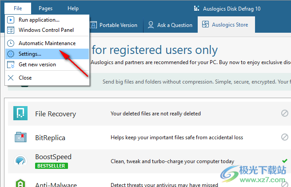The width and height of the screenshot is (291, 187).
Task: Click the Automatic Maintenance clock icon
Action: pyautogui.click(x=11, y=43)
